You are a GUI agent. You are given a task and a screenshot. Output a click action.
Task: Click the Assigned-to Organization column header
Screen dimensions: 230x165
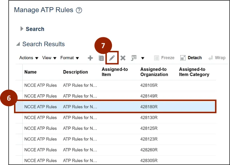coord(154,72)
